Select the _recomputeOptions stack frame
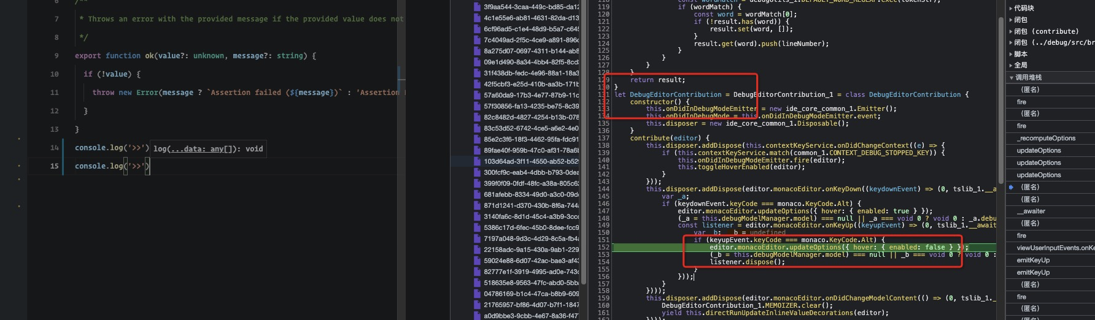The height and width of the screenshot is (320, 1095). pyautogui.click(x=1046, y=138)
